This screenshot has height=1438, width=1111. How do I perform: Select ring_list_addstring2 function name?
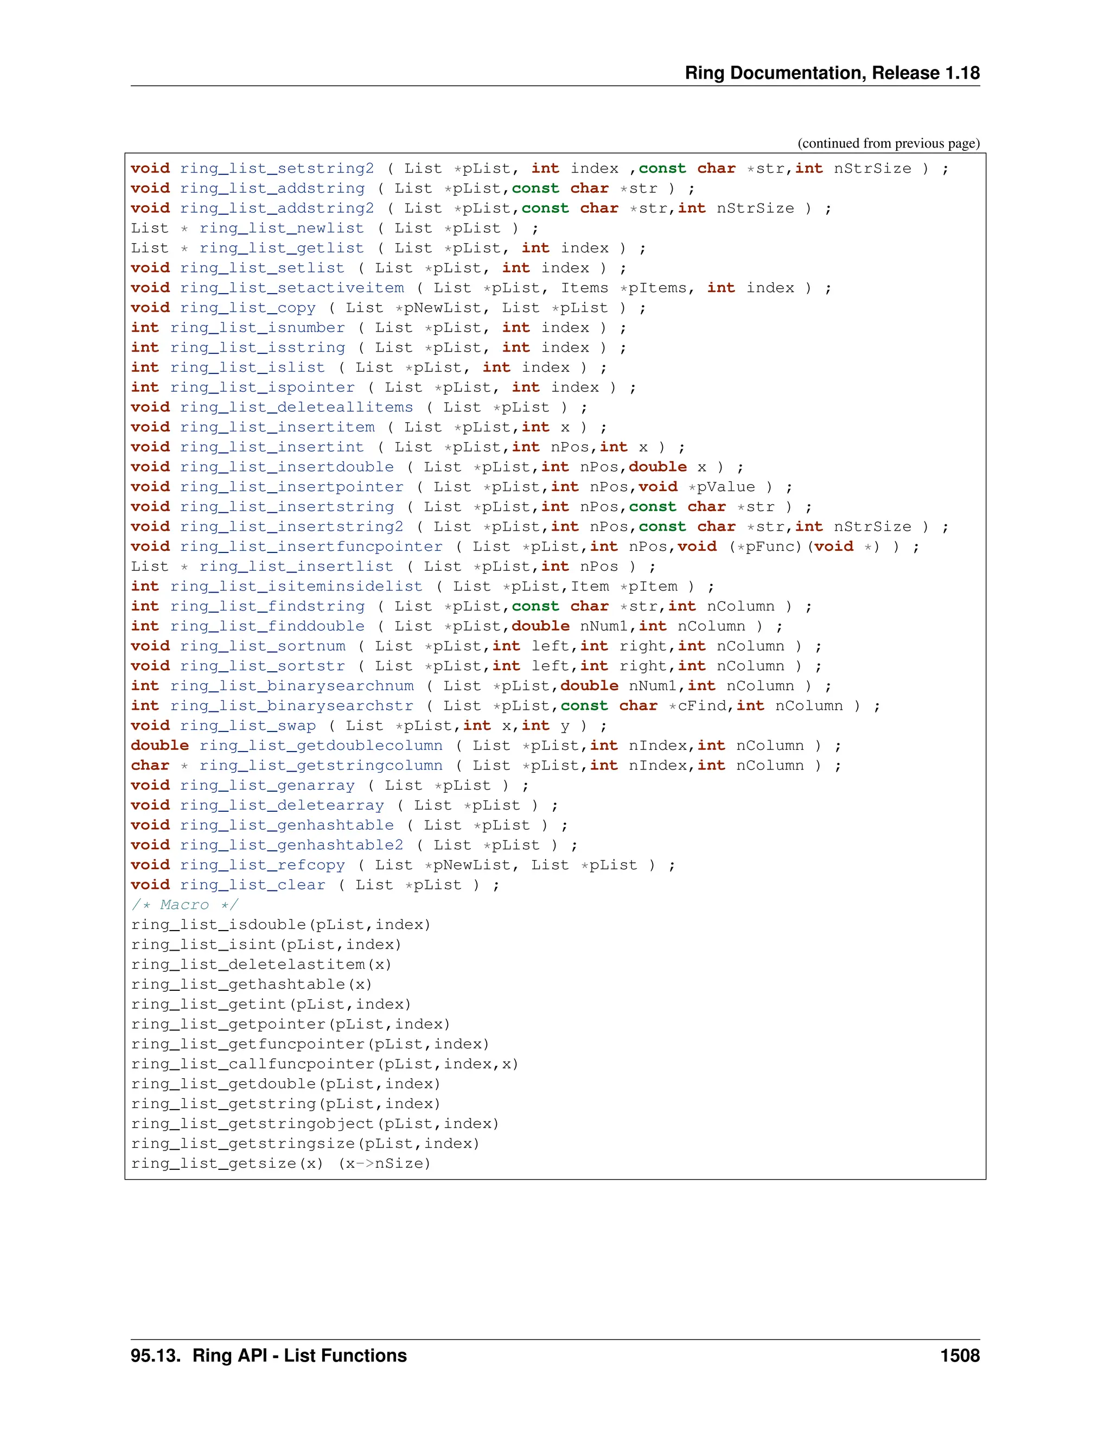pyautogui.click(x=277, y=209)
